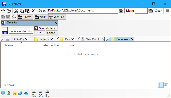The height and width of the screenshot is (98, 171).
Task: Open the Work bookmark
Action: [x=41, y=17]
